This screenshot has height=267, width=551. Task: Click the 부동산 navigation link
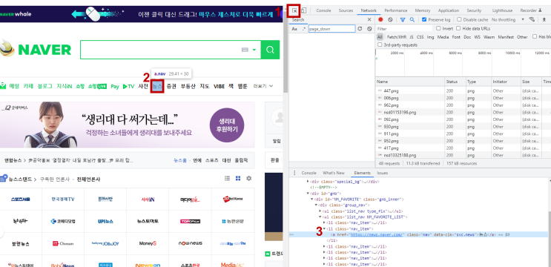(x=188, y=86)
